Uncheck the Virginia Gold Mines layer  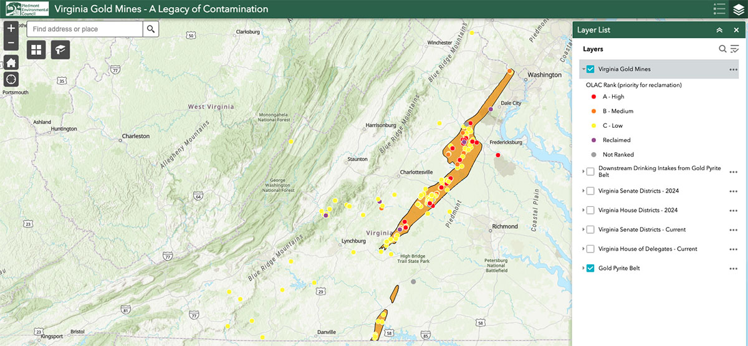[x=590, y=69]
